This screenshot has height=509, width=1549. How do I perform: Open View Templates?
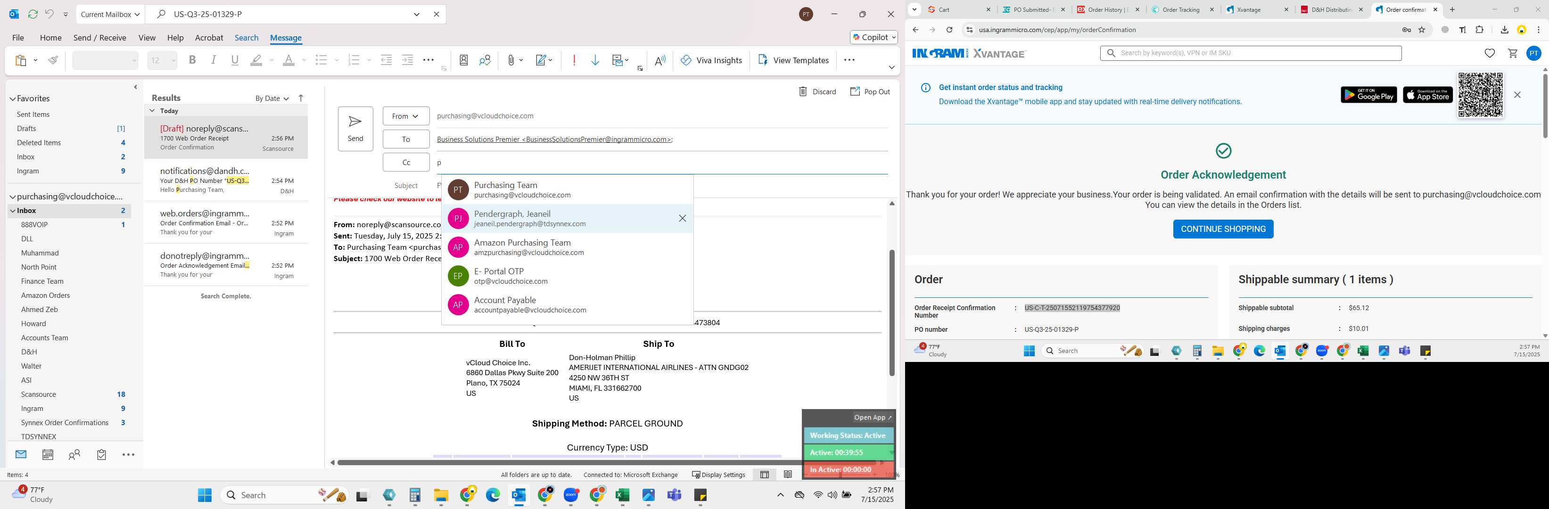tap(793, 60)
